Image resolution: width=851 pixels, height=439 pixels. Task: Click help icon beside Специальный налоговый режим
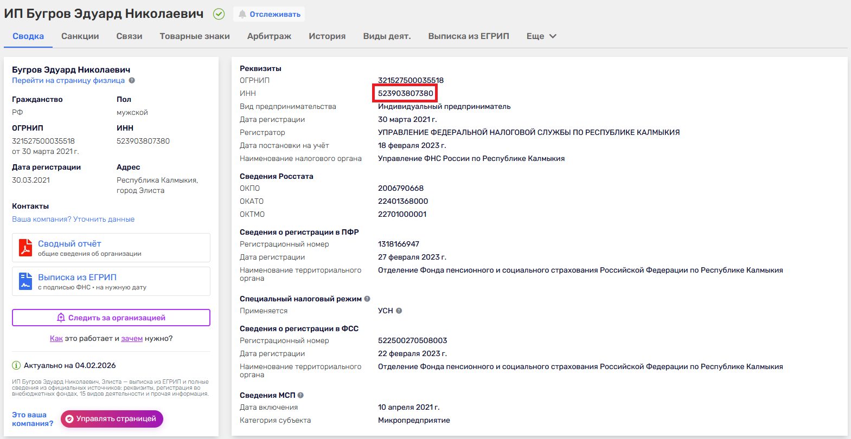tap(367, 299)
